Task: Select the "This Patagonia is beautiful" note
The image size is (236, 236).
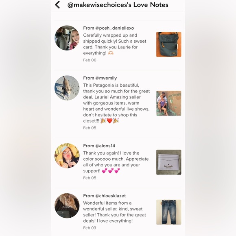Action: 116,103
